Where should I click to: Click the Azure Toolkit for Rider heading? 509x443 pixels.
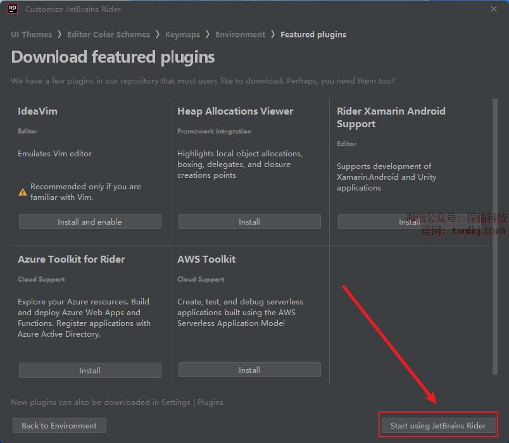(71, 259)
